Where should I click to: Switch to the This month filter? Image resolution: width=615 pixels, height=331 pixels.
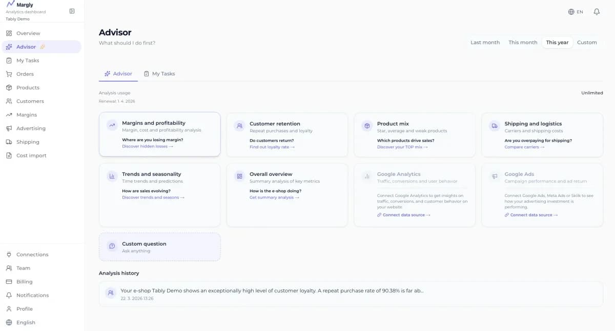[522, 42]
